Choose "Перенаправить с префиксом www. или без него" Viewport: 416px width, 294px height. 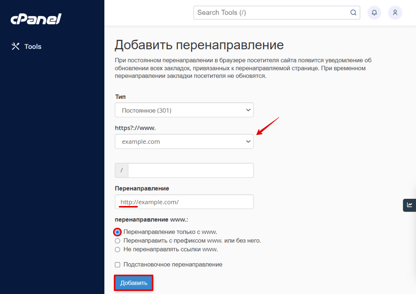coord(118,241)
